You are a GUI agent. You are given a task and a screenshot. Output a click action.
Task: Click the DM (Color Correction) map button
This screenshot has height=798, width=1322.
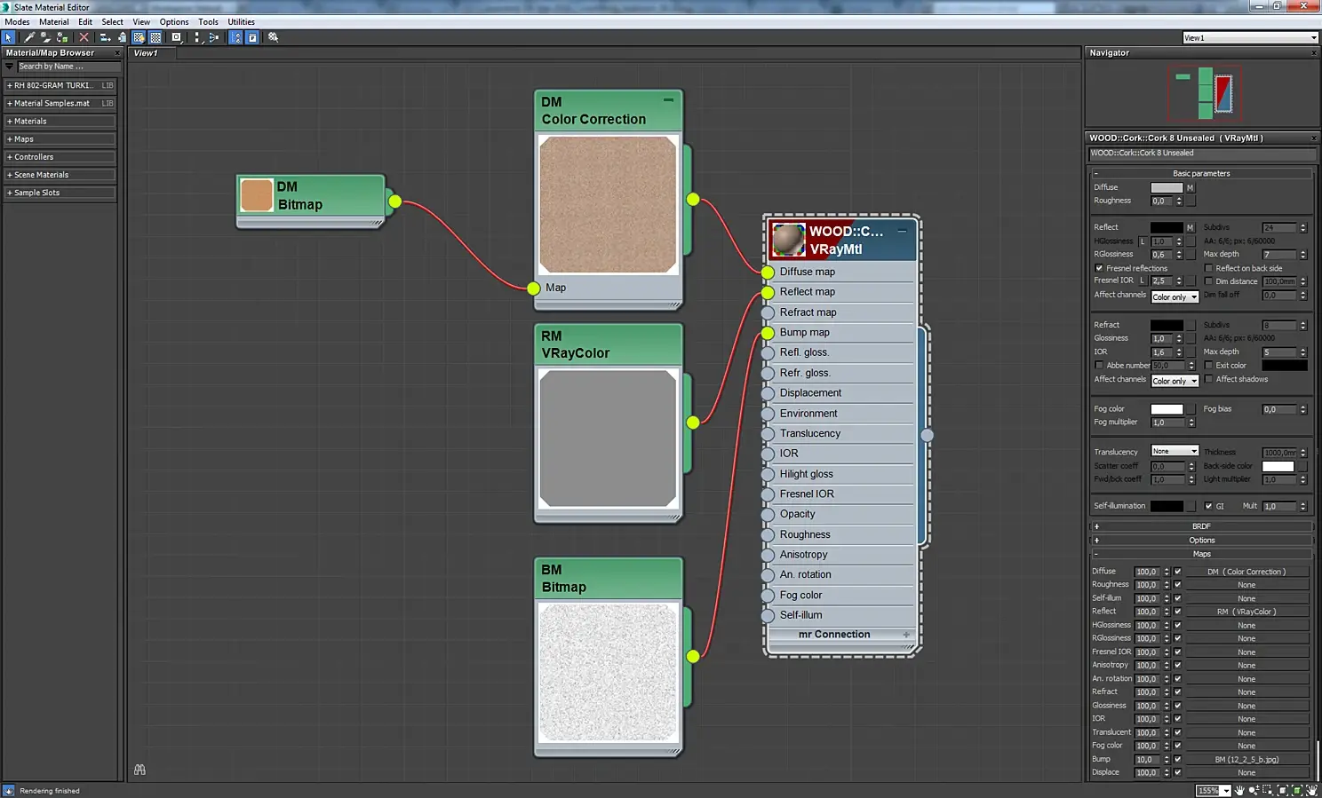[1246, 572]
